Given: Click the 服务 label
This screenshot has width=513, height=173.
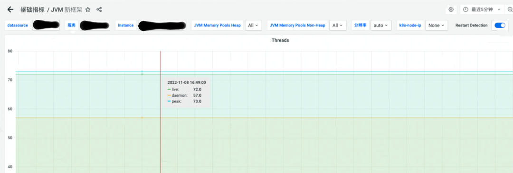Looking at the screenshot, I should point(72,25).
